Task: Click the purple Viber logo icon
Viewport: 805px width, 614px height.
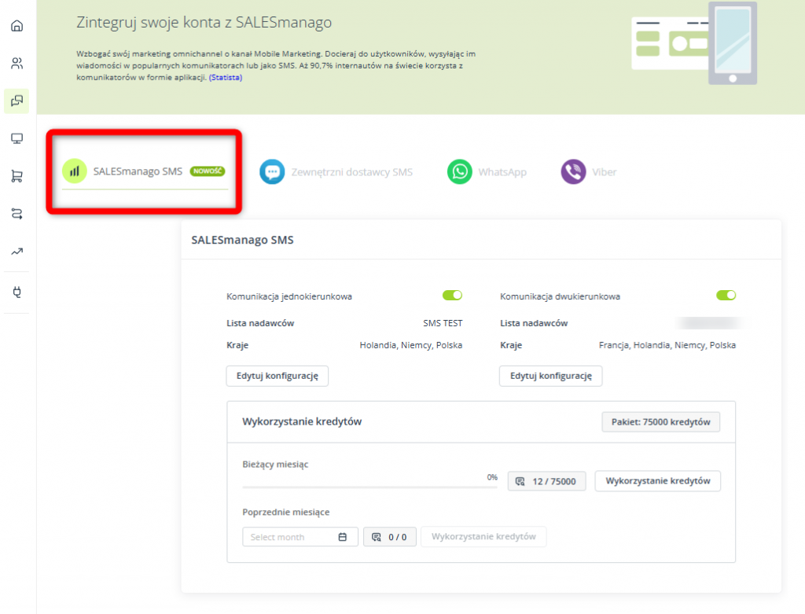Action: pyautogui.click(x=573, y=171)
